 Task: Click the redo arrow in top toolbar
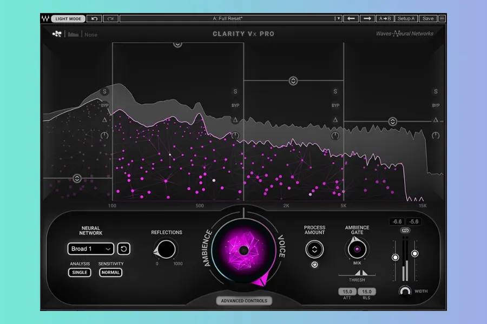[x=110, y=18]
